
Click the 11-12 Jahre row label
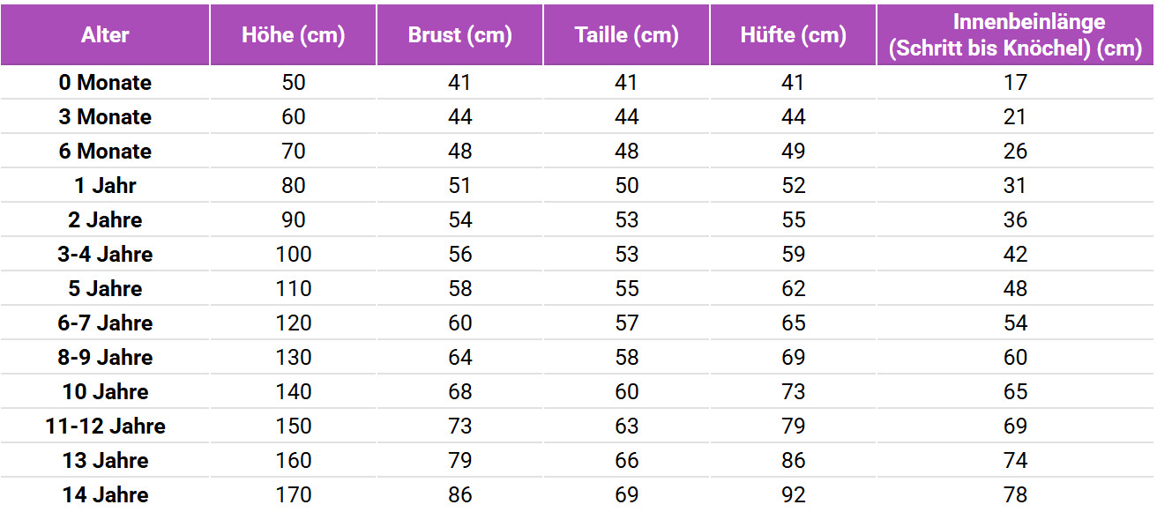pyautogui.click(x=105, y=427)
